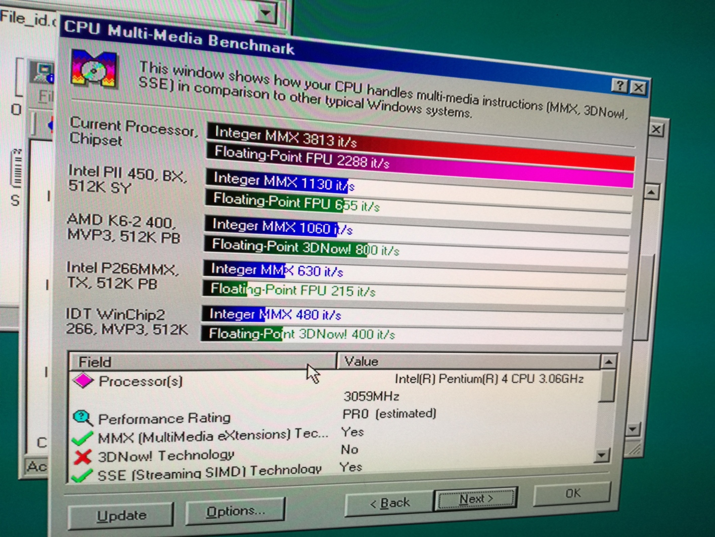Select 'Intel(R) Pentium(R) 4 CPU 3.06GHz' value
The height and width of the screenshot is (537, 715).
(x=489, y=379)
